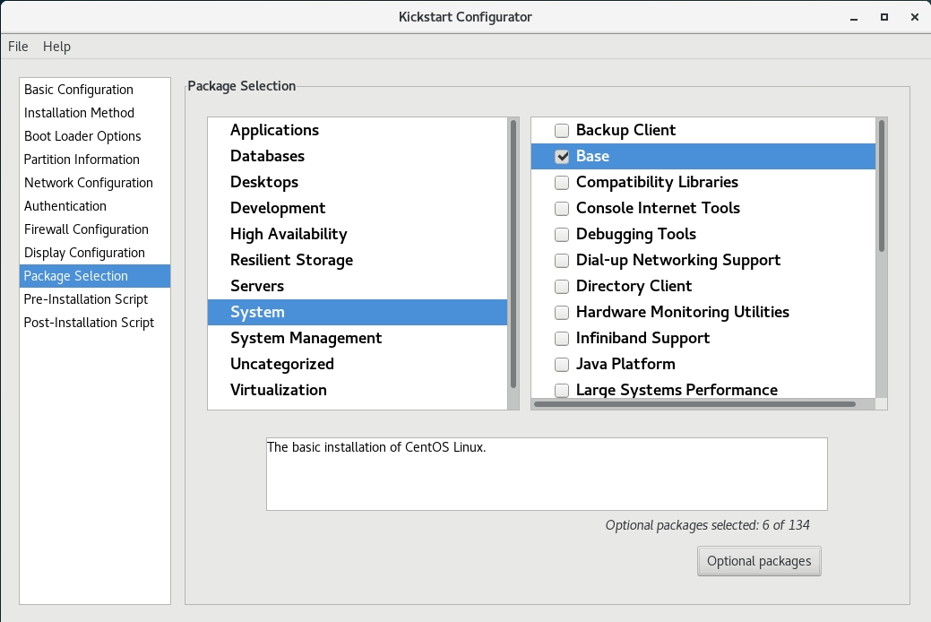Image resolution: width=931 pixels, height=622 pixels.
Task: Select the Servers package category
Action: (257, 286)
